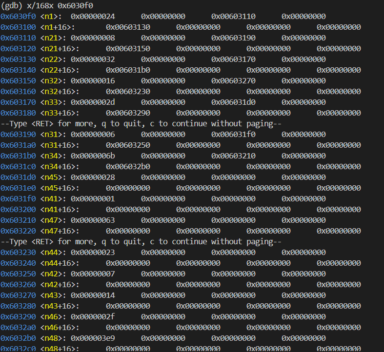Click value 0x00000024 in the n1 row
This screenshot has width=384, height=352.
tap(93, 17)
